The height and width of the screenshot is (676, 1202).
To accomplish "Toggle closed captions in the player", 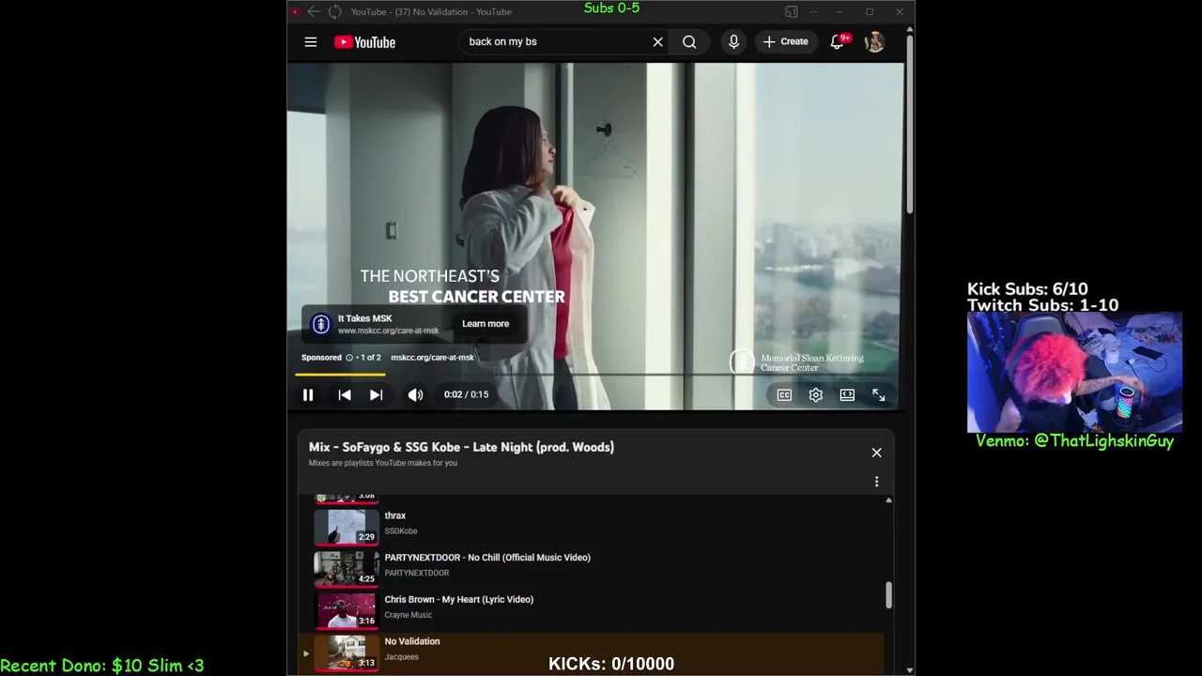I will coord(784,395).
